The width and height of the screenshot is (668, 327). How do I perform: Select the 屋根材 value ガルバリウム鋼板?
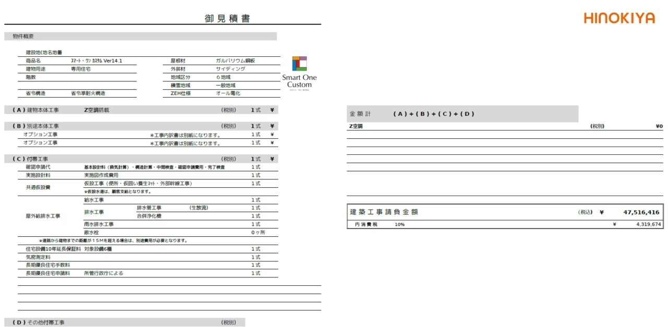[x=235, y=60]
